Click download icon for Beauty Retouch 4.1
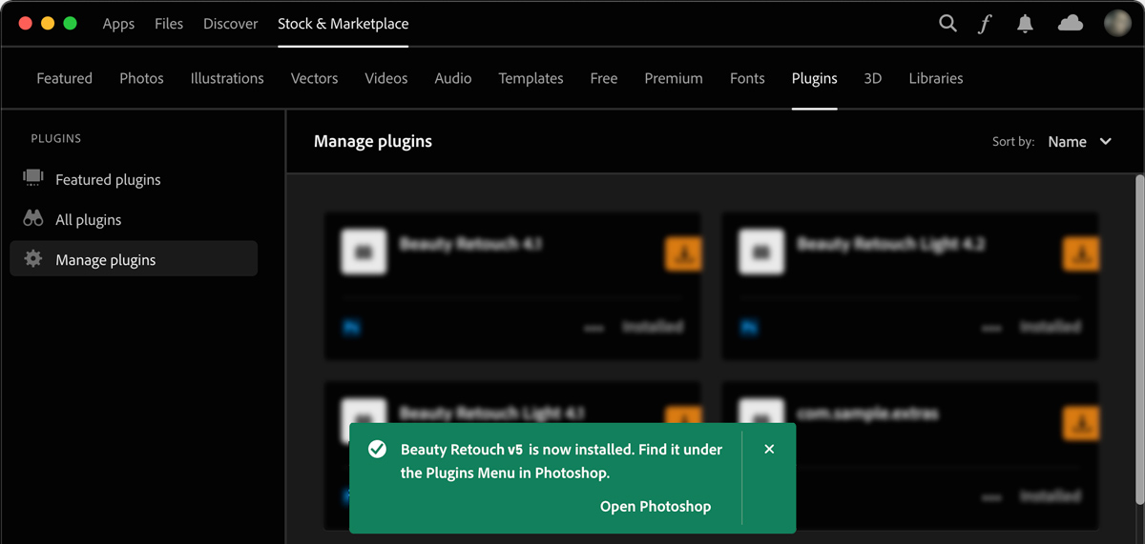This screenshot has width=1145, height=544. coord(683,254)
